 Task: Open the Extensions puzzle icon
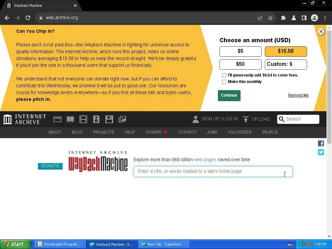pyautogui.click(x=283, y=18)
